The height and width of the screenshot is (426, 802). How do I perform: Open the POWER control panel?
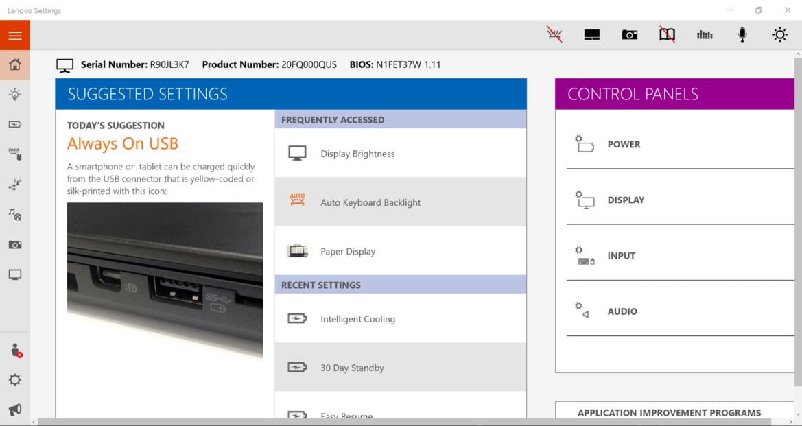681,145
